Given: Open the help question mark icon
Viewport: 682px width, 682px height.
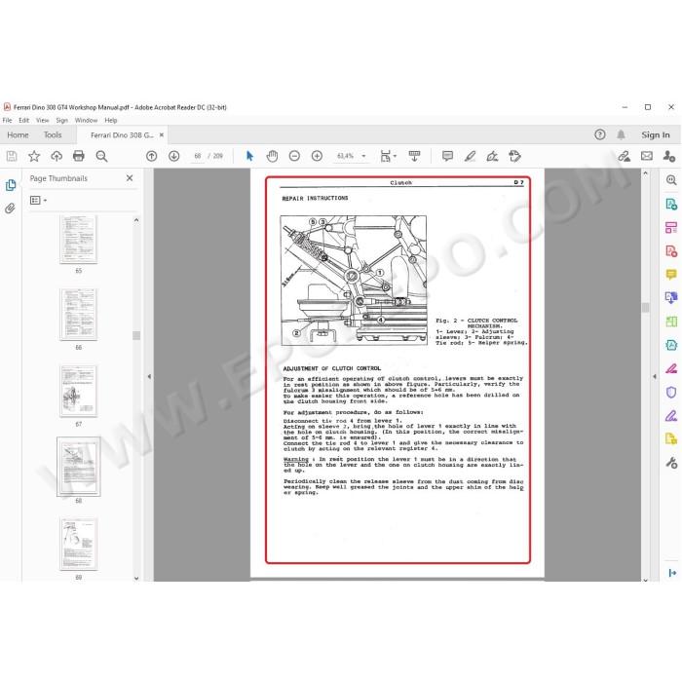Looking at the screenshot, I should pos(600,134).
